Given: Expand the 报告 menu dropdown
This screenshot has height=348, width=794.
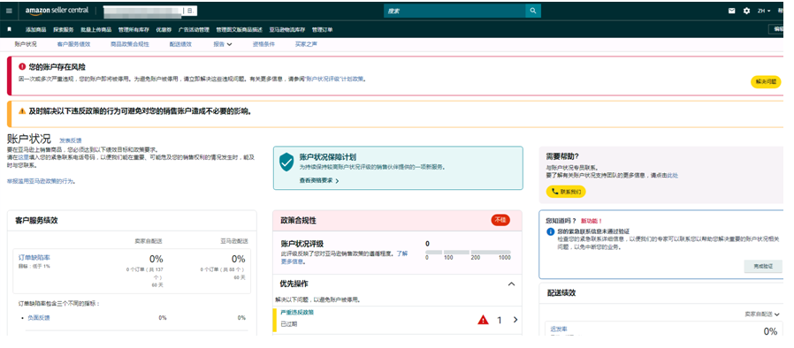Looking at the screenshot, I should coord(223,44).
